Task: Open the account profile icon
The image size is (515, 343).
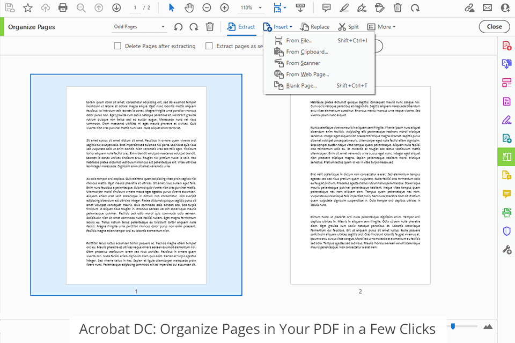Action: 505,8
